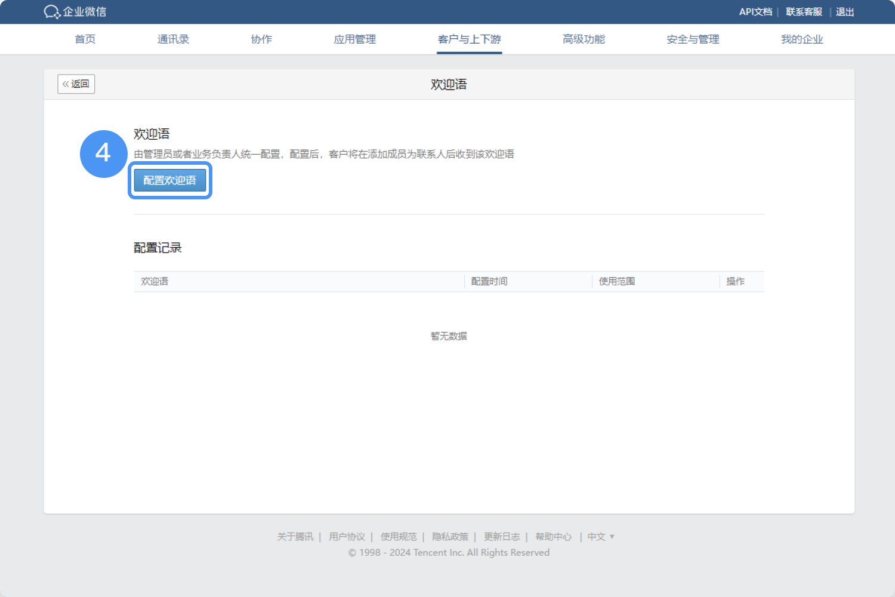Click the 配置欢迎语 button
Image resolution: width=895 pixels, height=597 pixels.
[x=170, y=180]
